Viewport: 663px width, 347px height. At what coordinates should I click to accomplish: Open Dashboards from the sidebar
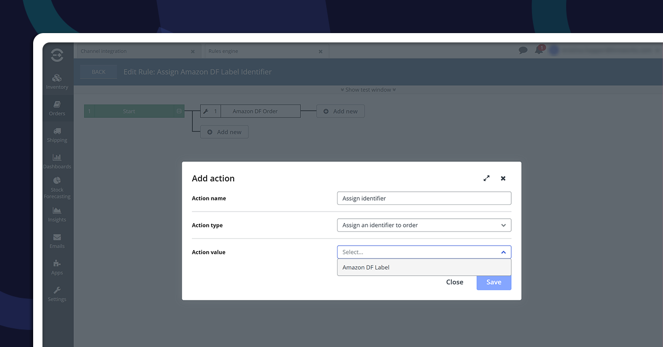pos(57,161)
